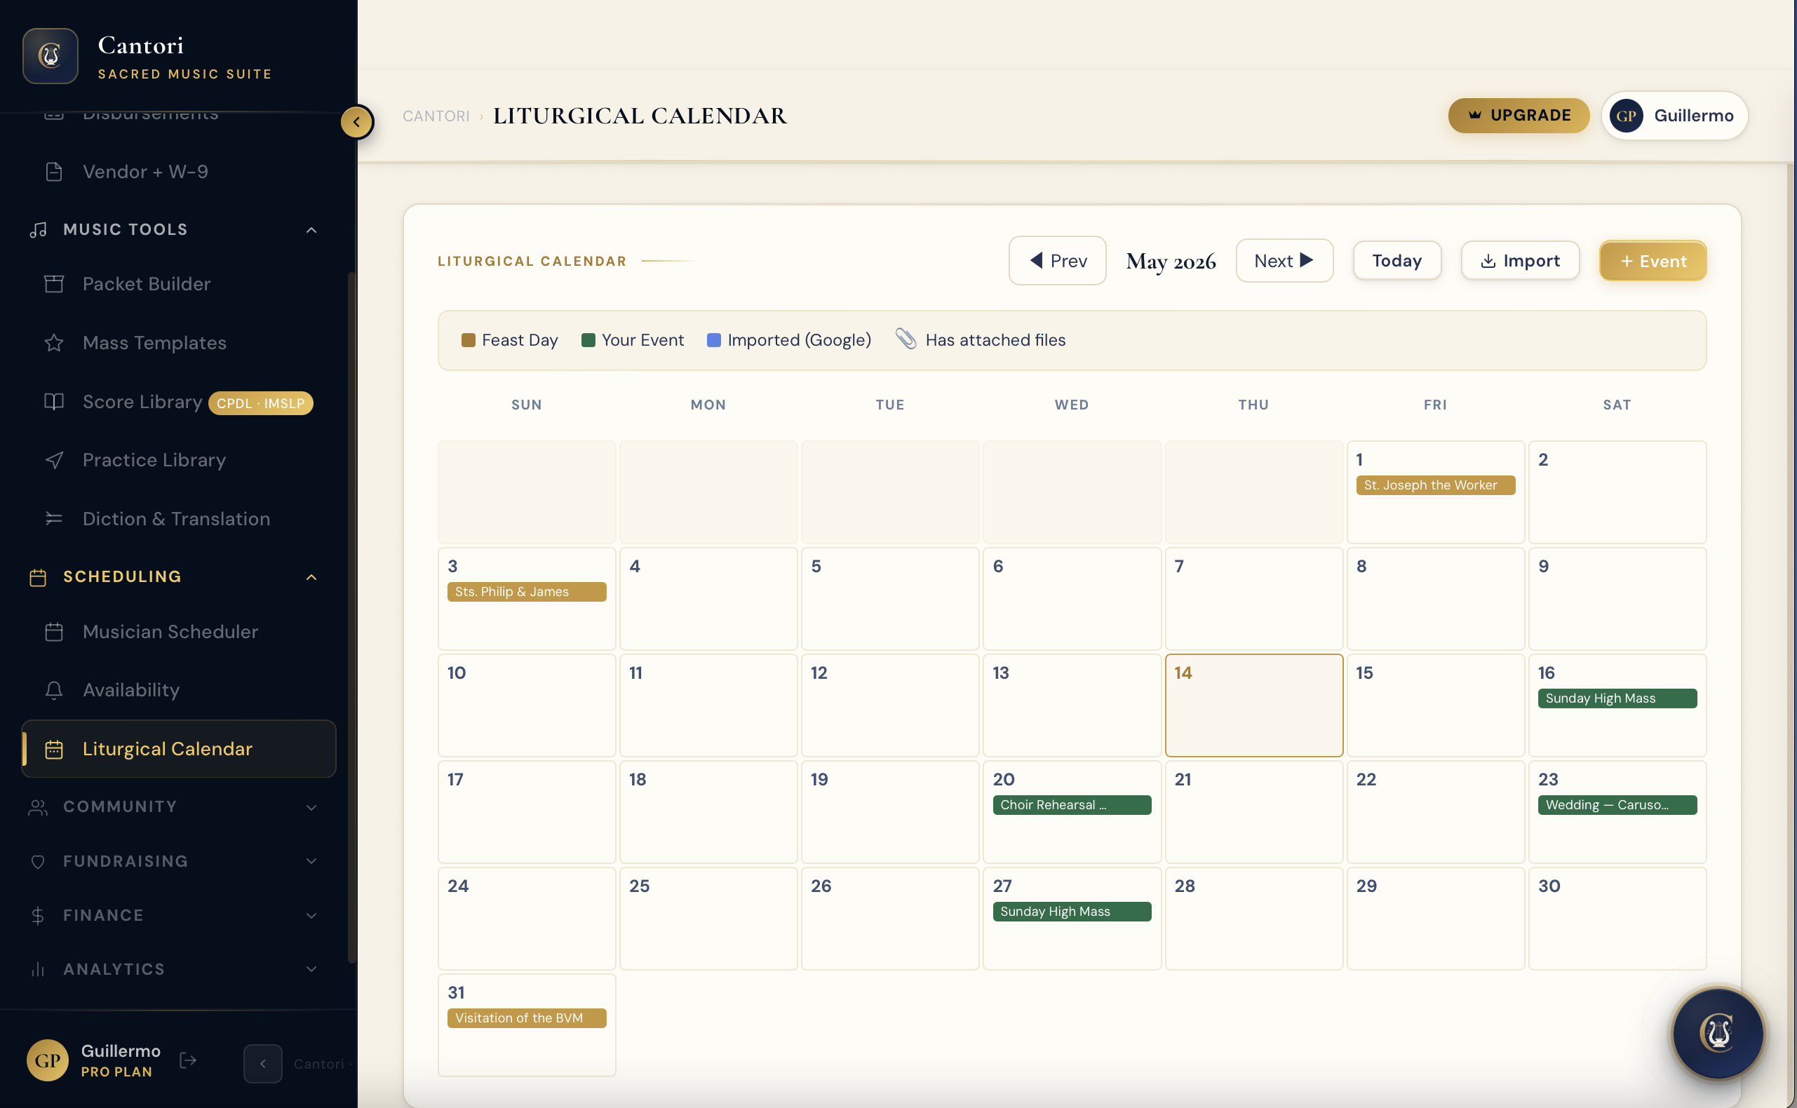
Task: Expand the Finance section
Action: tap(311, 916)
